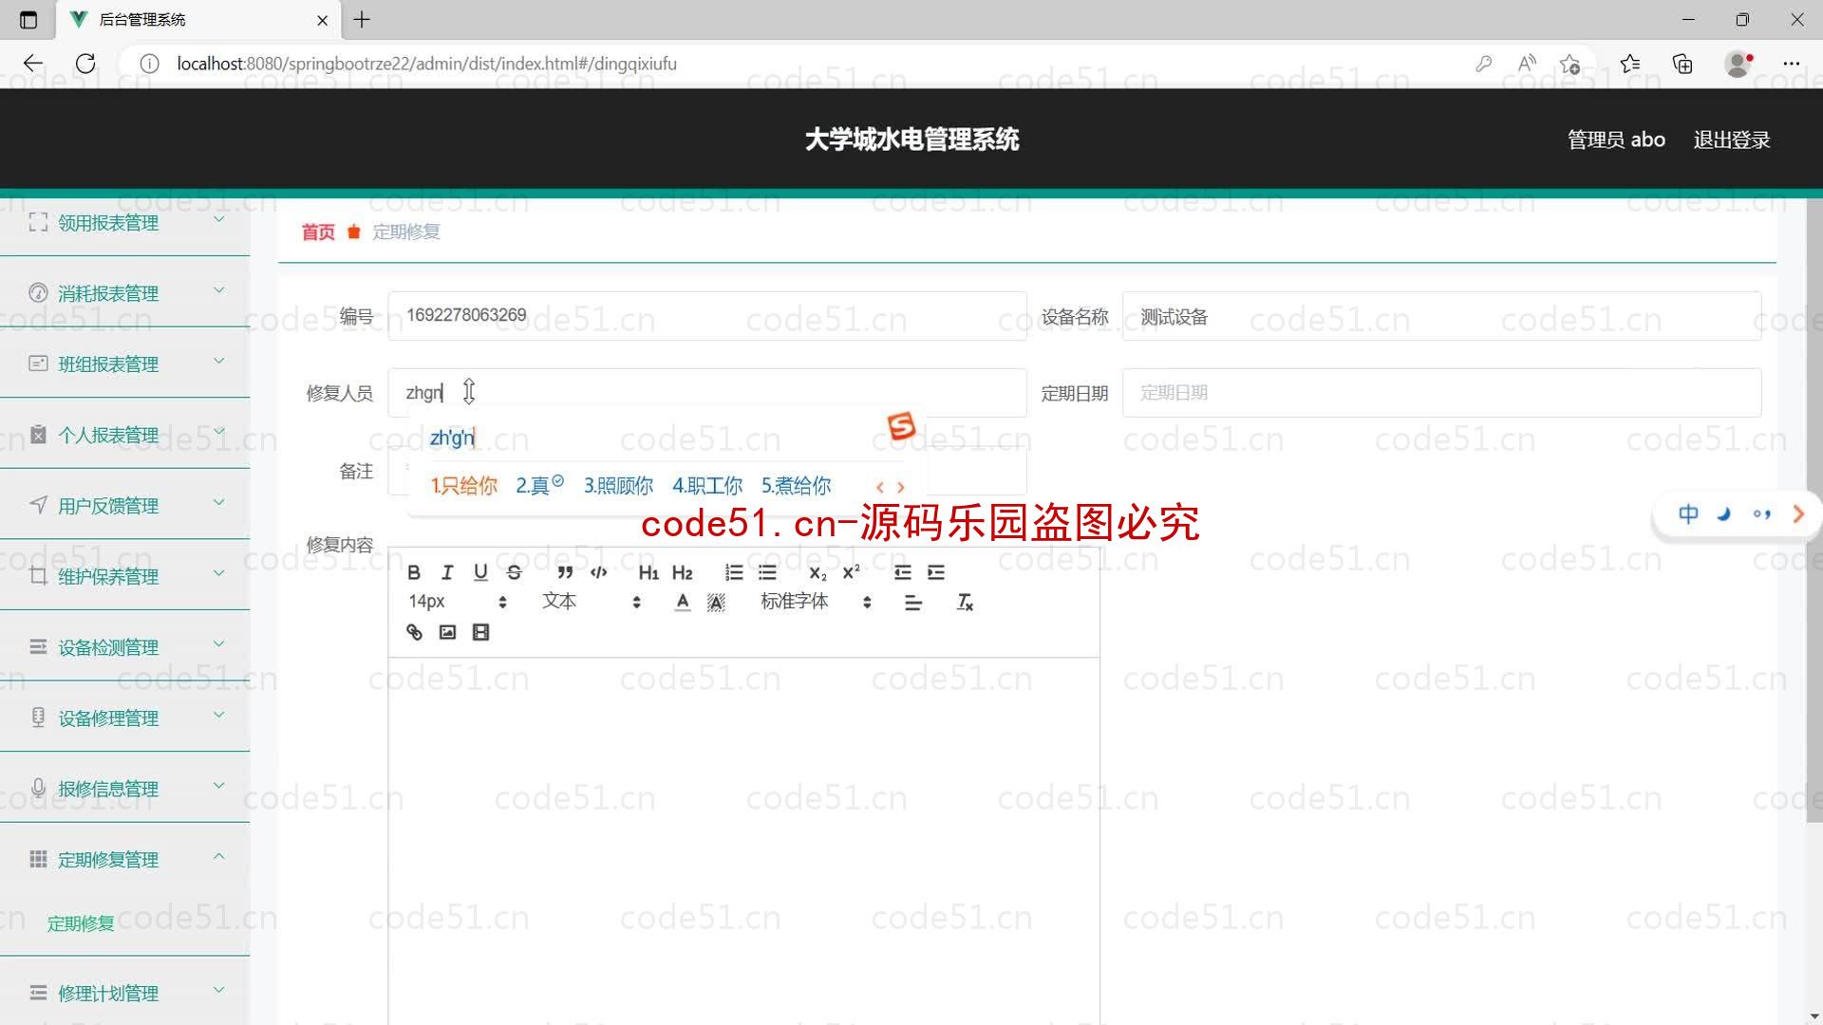Insert a hyperlink in the editor
The width and height of the screenshot is (1823, 1025).
coord(414,632)
